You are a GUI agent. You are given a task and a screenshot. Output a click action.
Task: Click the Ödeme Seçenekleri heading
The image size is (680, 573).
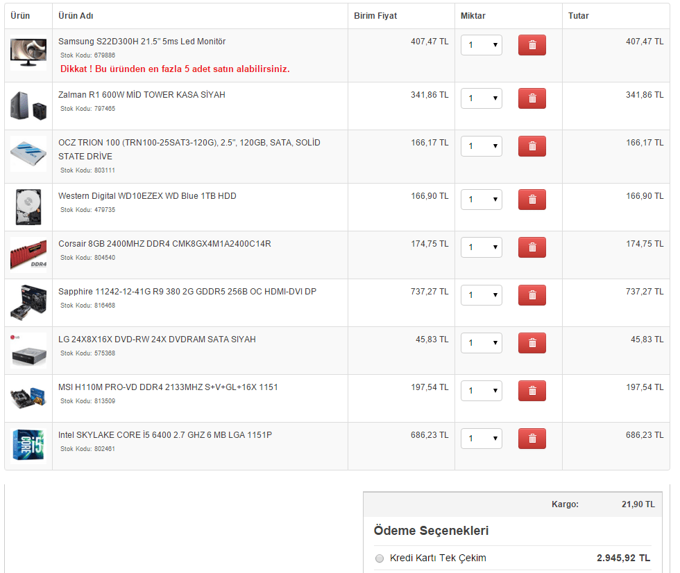[x=431, y=531]
